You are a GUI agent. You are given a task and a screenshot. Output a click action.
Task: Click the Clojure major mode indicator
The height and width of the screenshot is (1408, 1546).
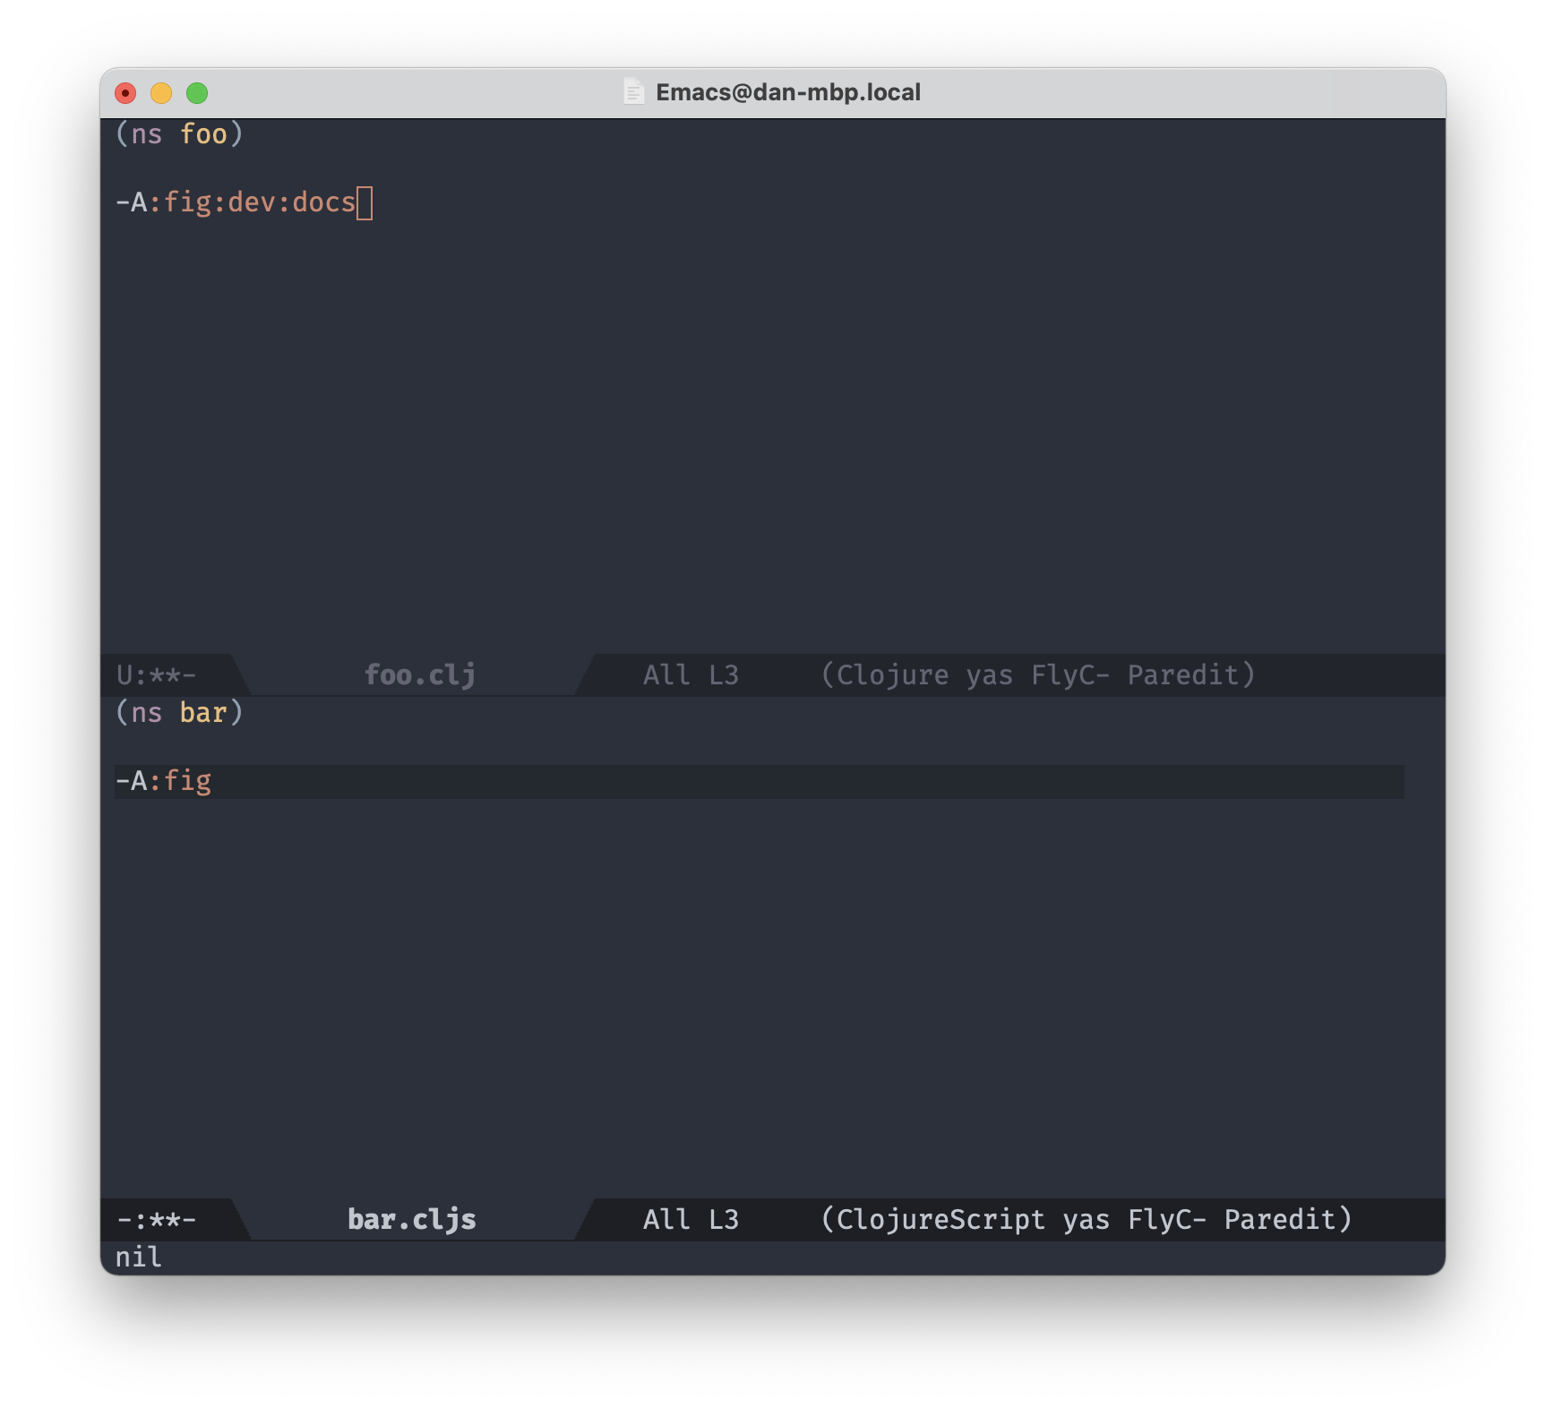click(x=892, y=674)
